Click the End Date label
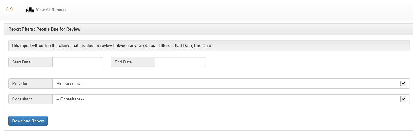Viewport: 413px width, 134px height. click(123, 62)
